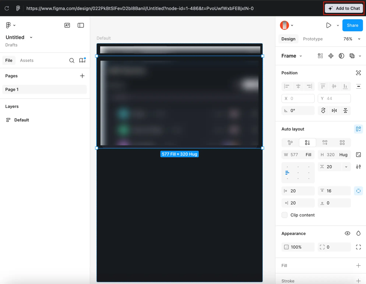
Task: Toggle layer visibility eye in Appearance
Action: coord(347,233)
